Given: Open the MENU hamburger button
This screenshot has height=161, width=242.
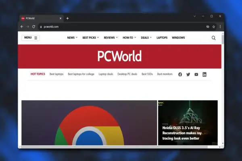Looking at the screenshot, I should click(31, 38).
